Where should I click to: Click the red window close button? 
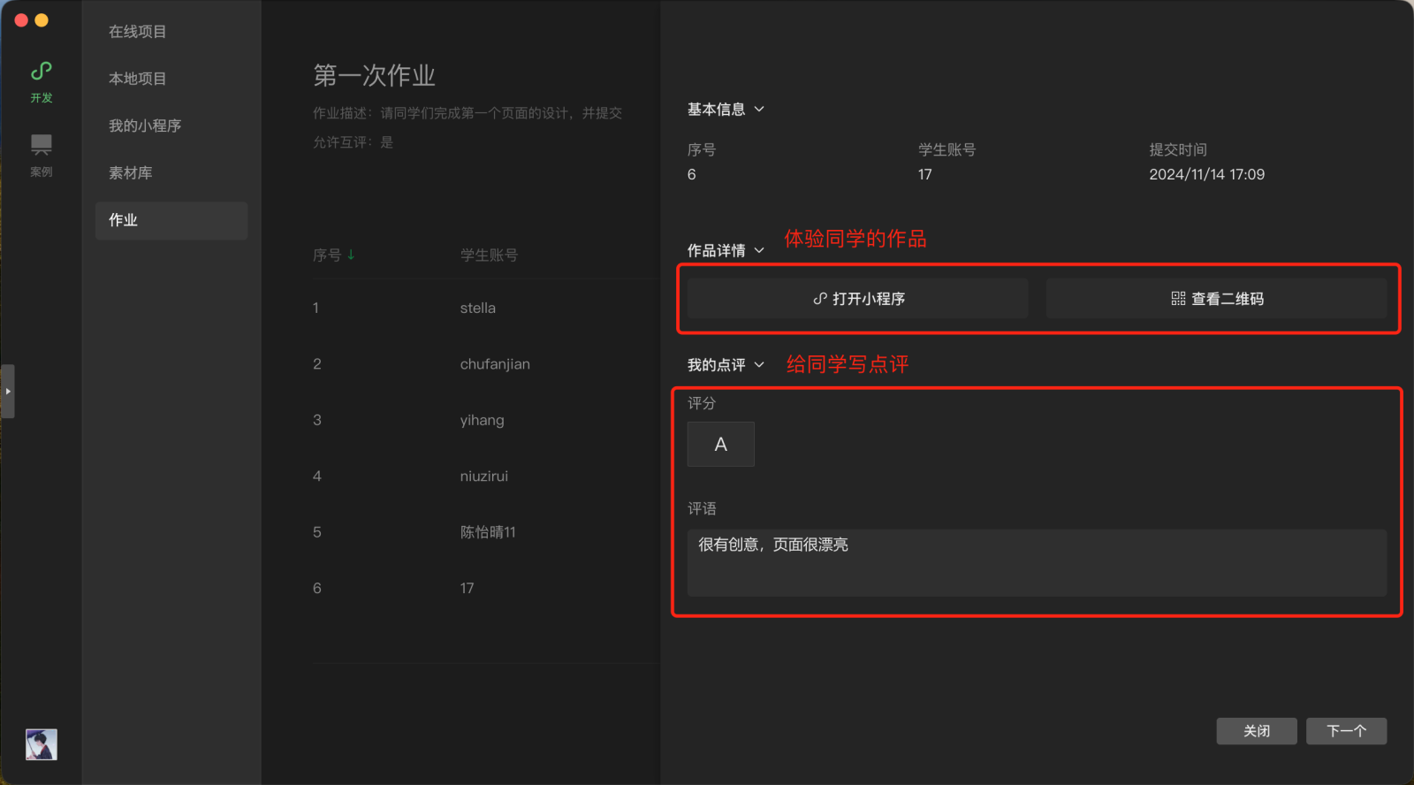(21, 19)
